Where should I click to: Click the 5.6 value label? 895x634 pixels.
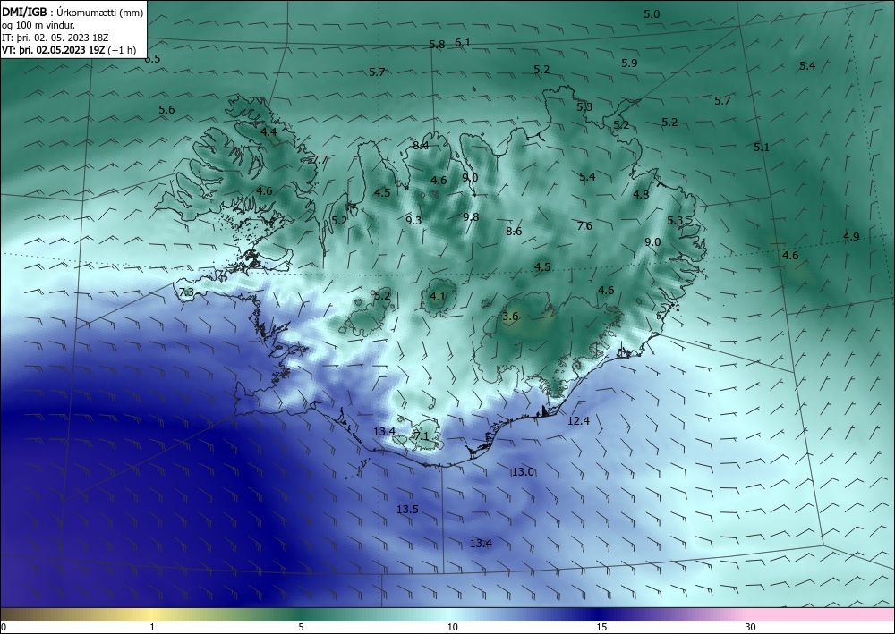166,109
